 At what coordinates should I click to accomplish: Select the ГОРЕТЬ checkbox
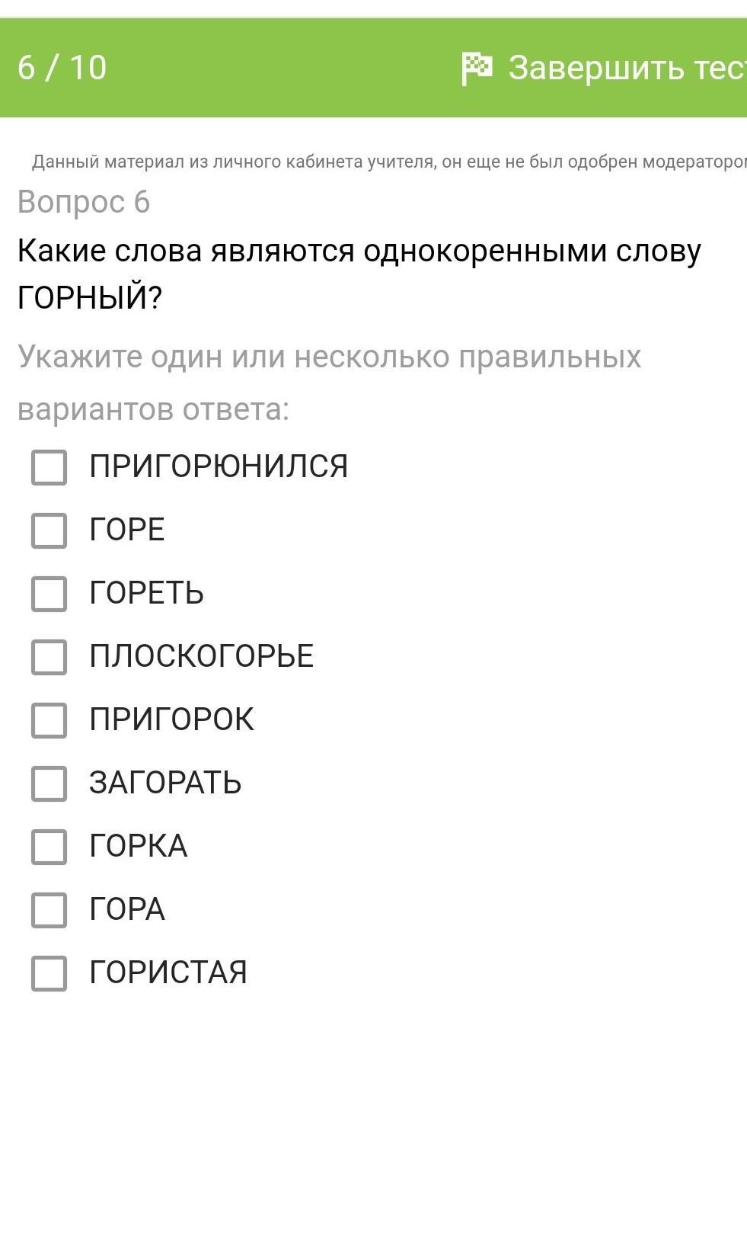tap(49, 594)
